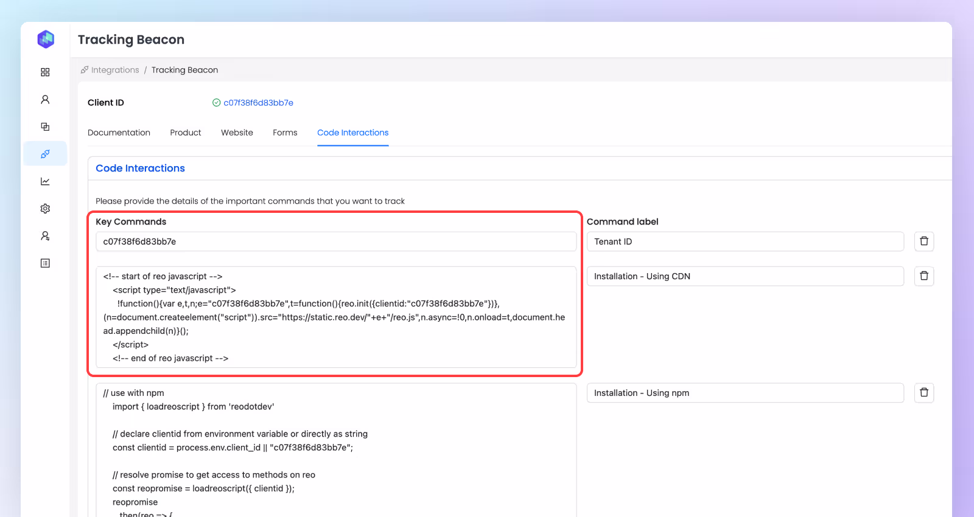Screen dimensions: 974x517
Task: Edit the Tenant ID command label field
Action: [x=745, y=241]
